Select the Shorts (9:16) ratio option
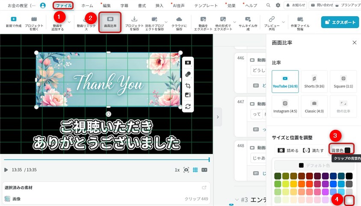Viewport: 361px width, 206px height. click(x=314, y=82)
